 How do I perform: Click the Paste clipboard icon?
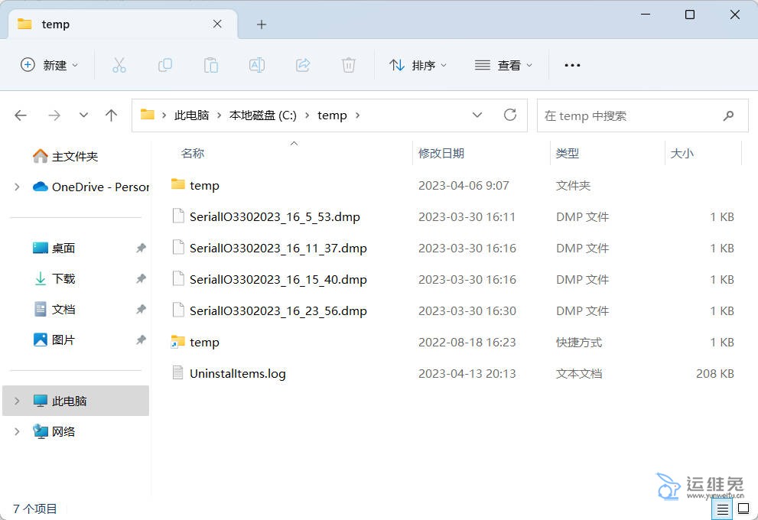click(211, 65)
